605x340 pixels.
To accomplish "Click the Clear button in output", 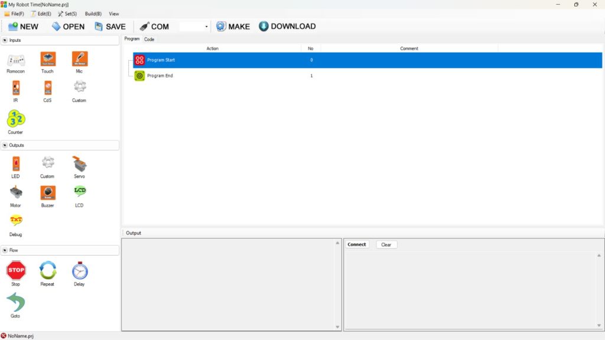I will click(386, 244).
